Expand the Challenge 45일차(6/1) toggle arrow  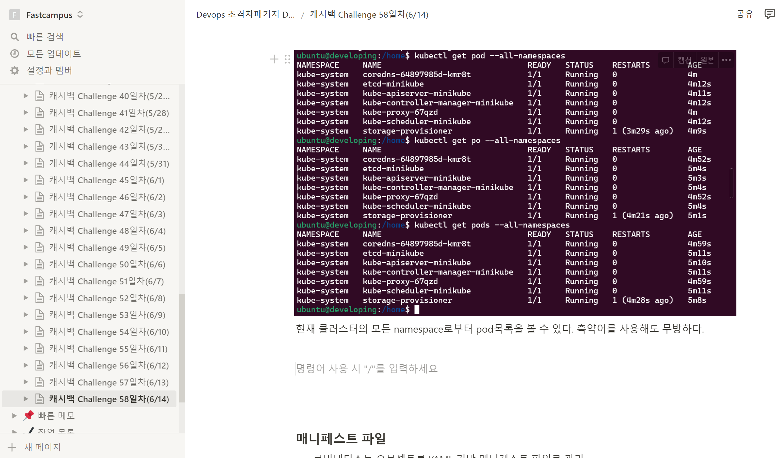tap(26, 180)
